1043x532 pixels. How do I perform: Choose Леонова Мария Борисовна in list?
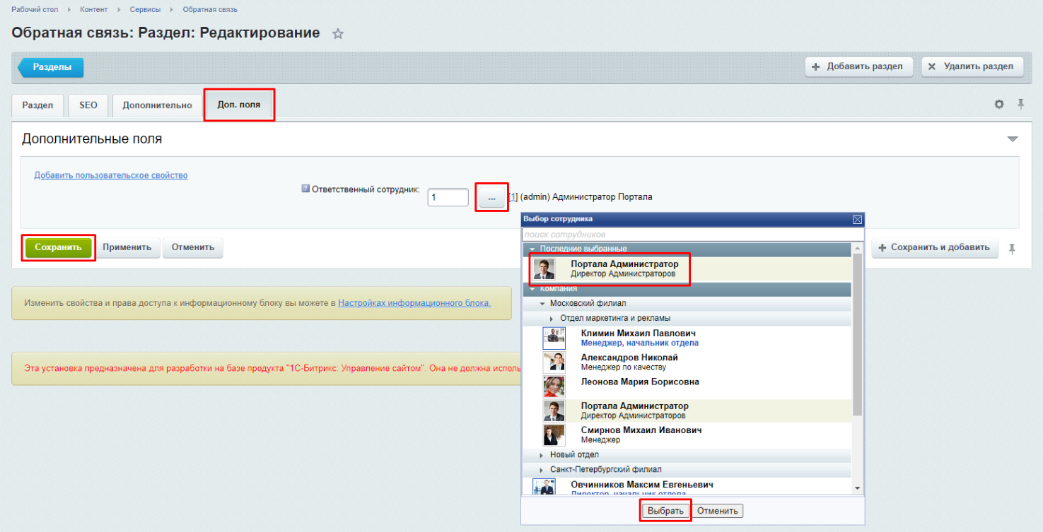pos(687,386)
